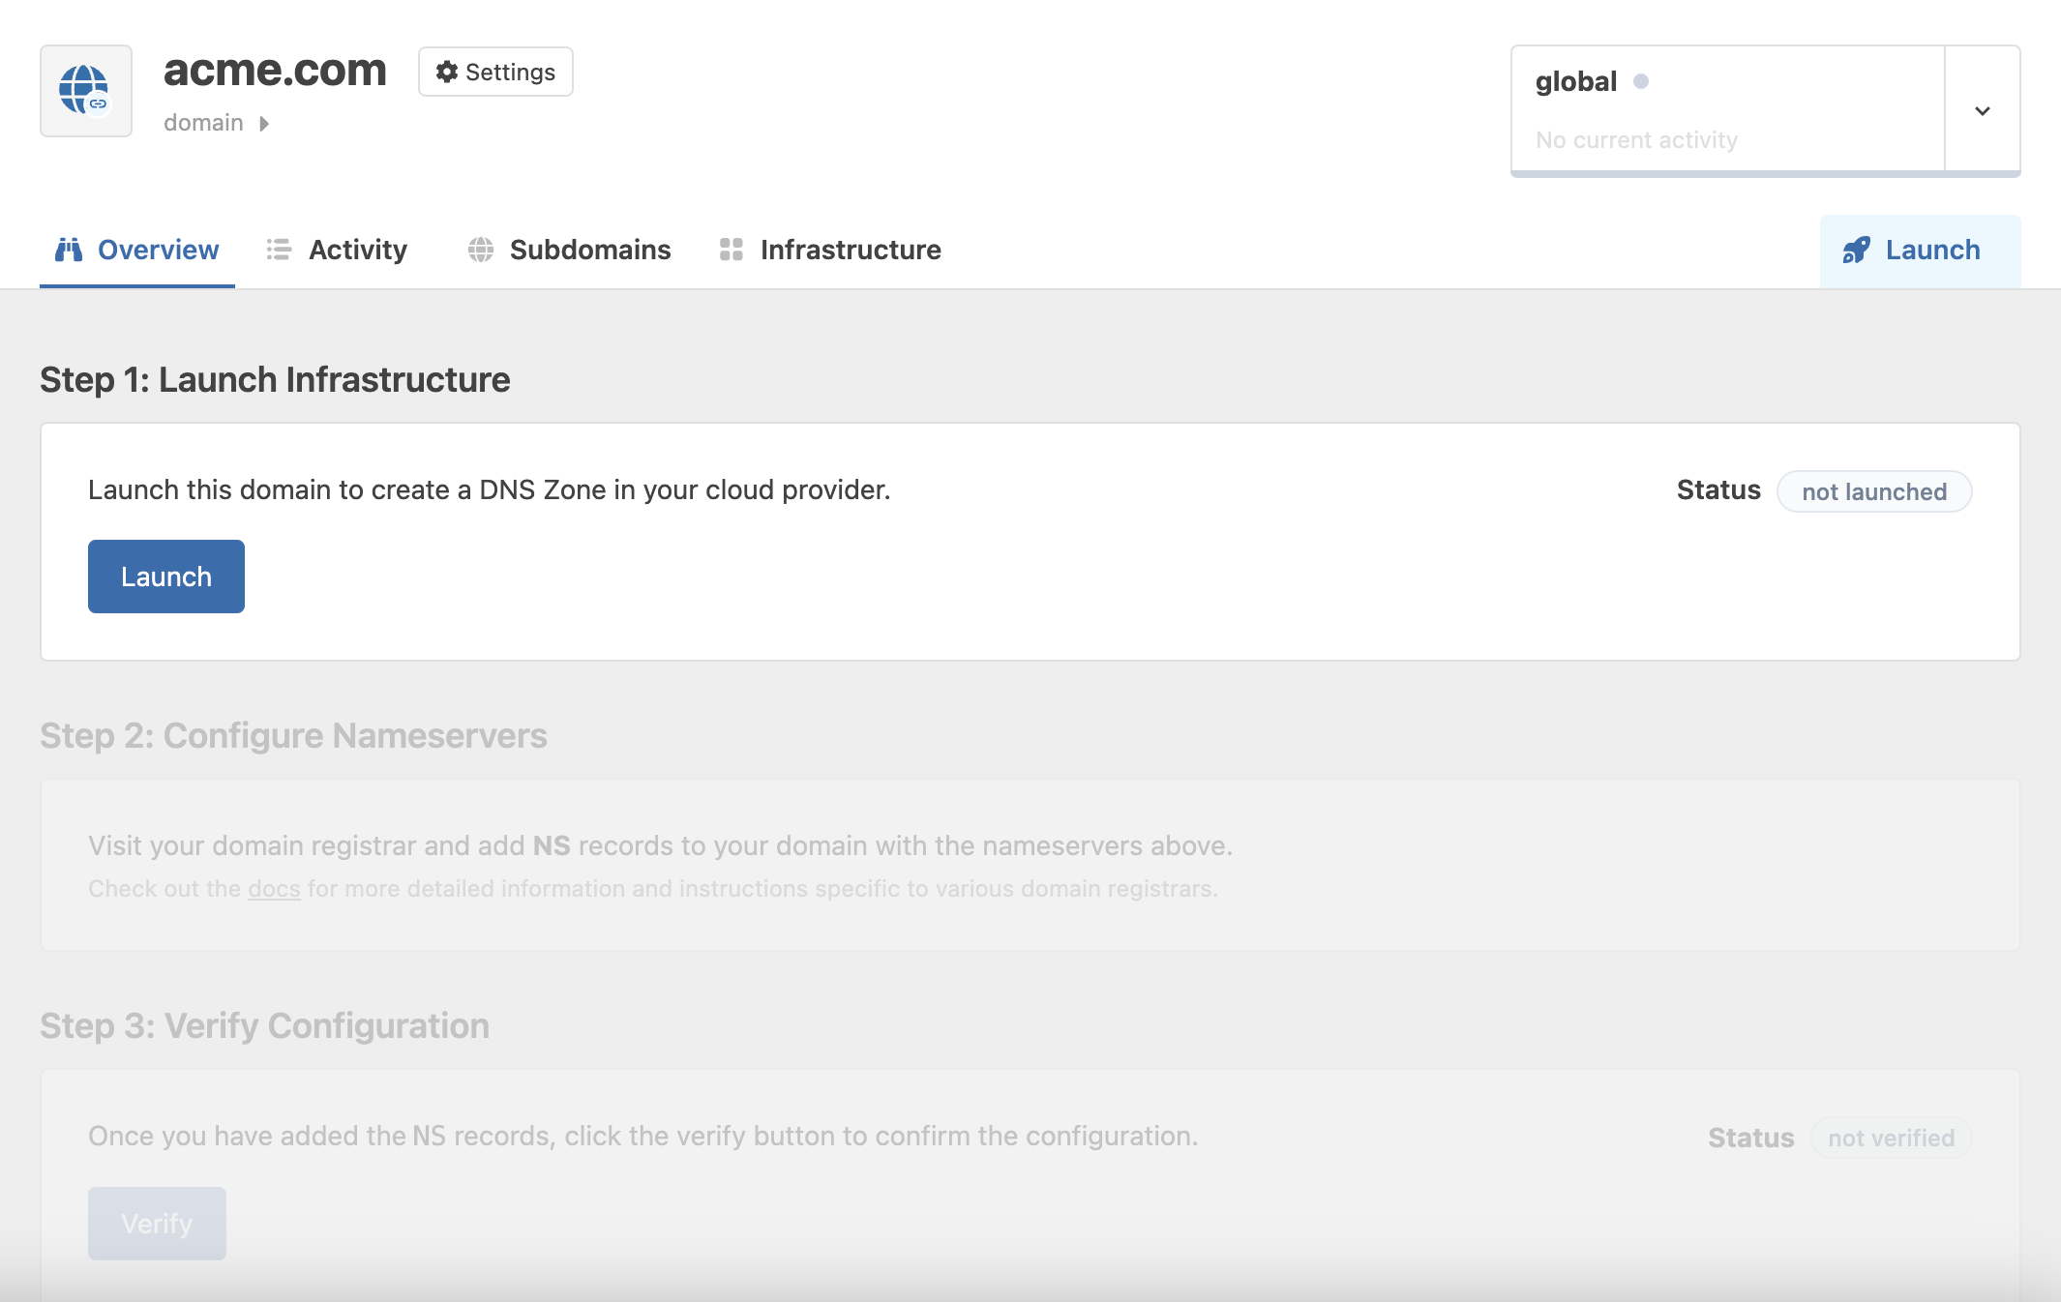Click the global status indicator dot
Screen dimensions: 2061x1302
1641,82
